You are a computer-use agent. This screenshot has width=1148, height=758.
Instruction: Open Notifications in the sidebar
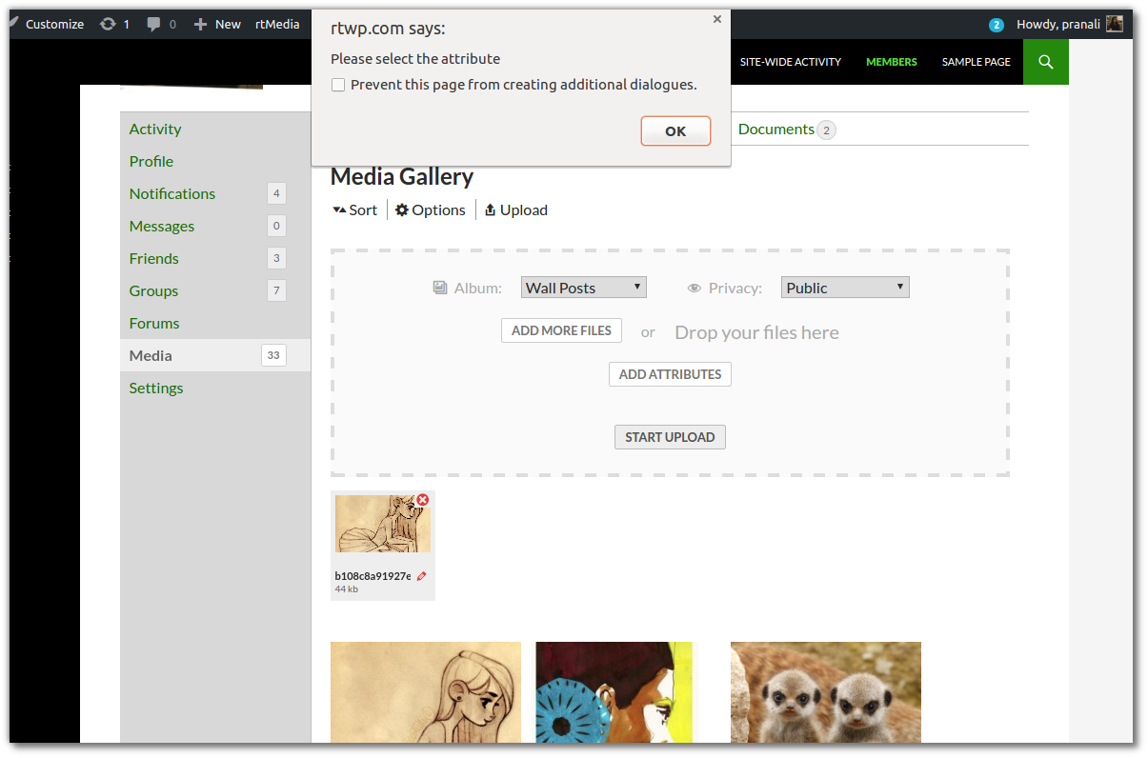pos(172,194)
